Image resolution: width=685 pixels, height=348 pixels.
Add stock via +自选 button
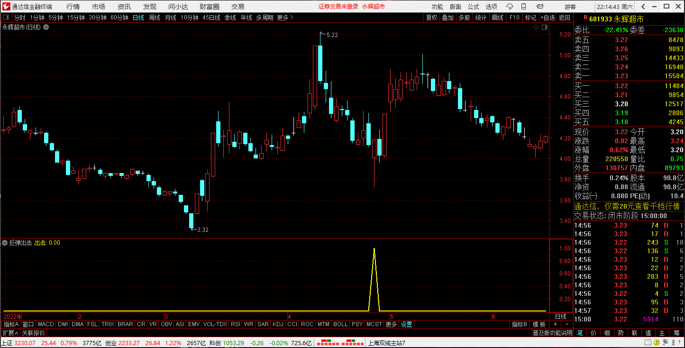tap(547, 18)
